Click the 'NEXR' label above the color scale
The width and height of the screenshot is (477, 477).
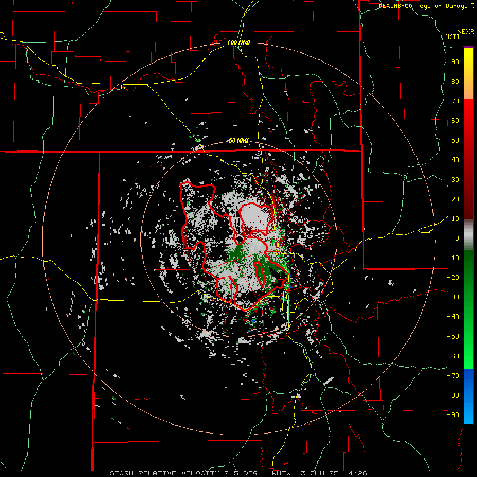click(x=466, y=32)
